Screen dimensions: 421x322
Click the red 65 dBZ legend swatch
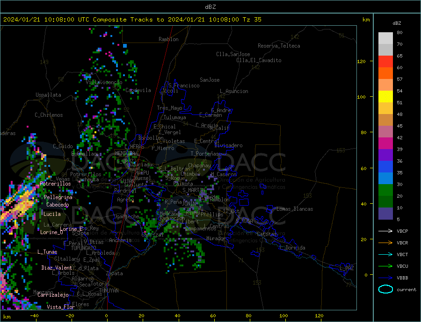tap(385, 61)
